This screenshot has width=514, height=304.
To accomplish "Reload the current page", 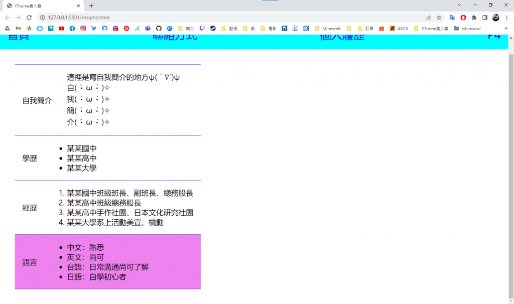I will click(29, 18).
